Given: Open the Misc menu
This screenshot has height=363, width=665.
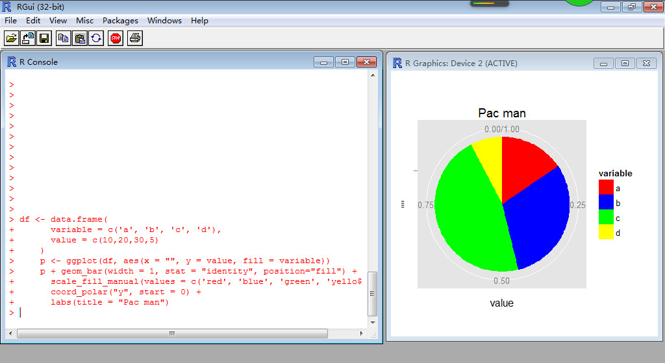Looking at the screenshot, I should point(84,20).
